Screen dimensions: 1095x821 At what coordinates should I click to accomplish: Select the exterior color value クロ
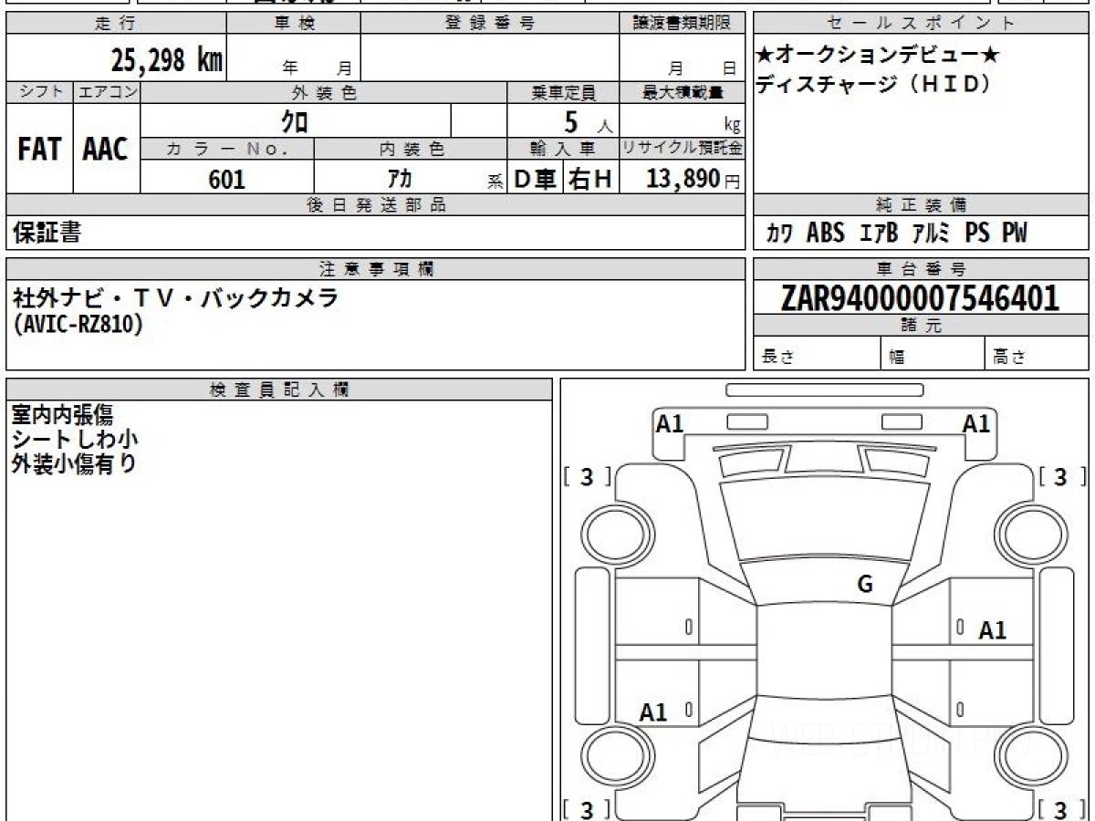[x=294, y=121]
